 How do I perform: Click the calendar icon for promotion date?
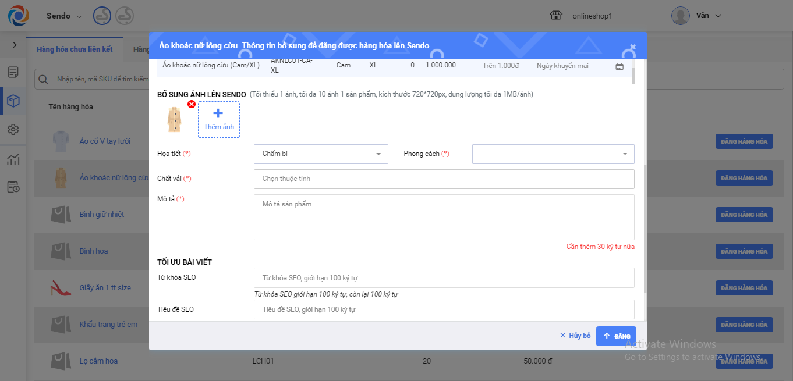tap(619, 66)
